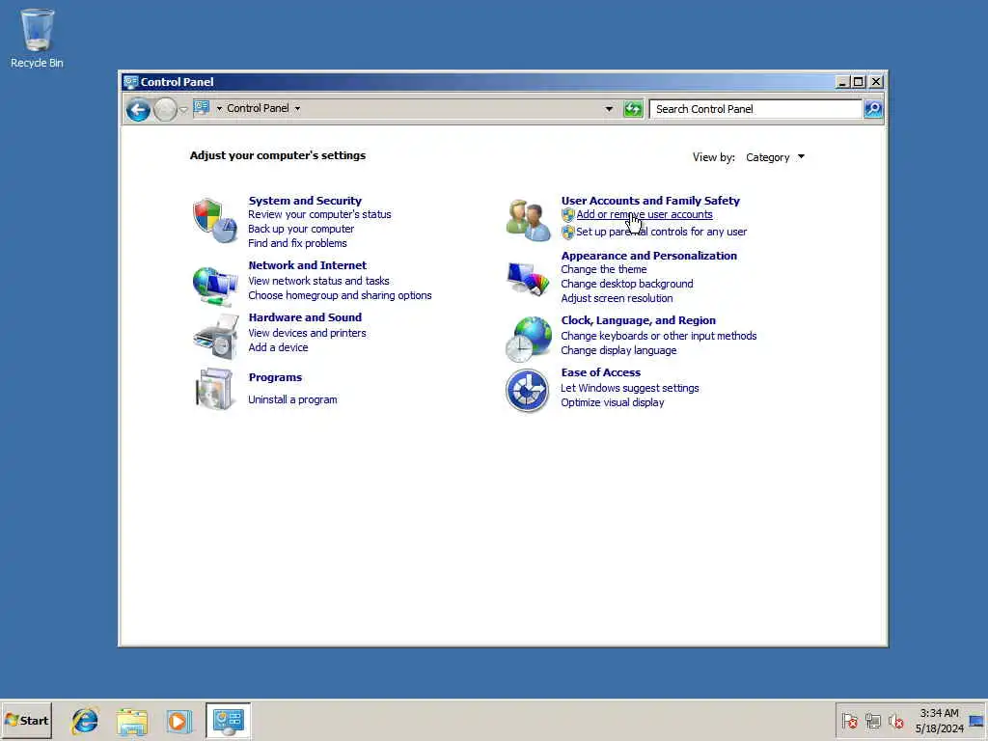Click the Back navigation arrow button
This screenshot has height=741, width=988.
click(138, 110)
